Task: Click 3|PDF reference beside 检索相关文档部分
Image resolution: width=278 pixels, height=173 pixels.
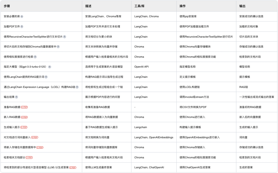Action: [29, 158]
